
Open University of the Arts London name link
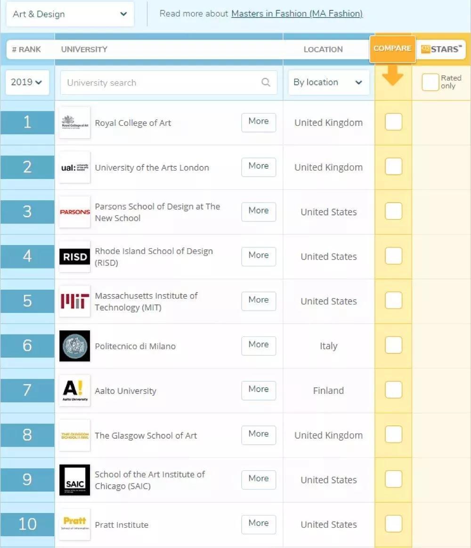coord(152,168)
